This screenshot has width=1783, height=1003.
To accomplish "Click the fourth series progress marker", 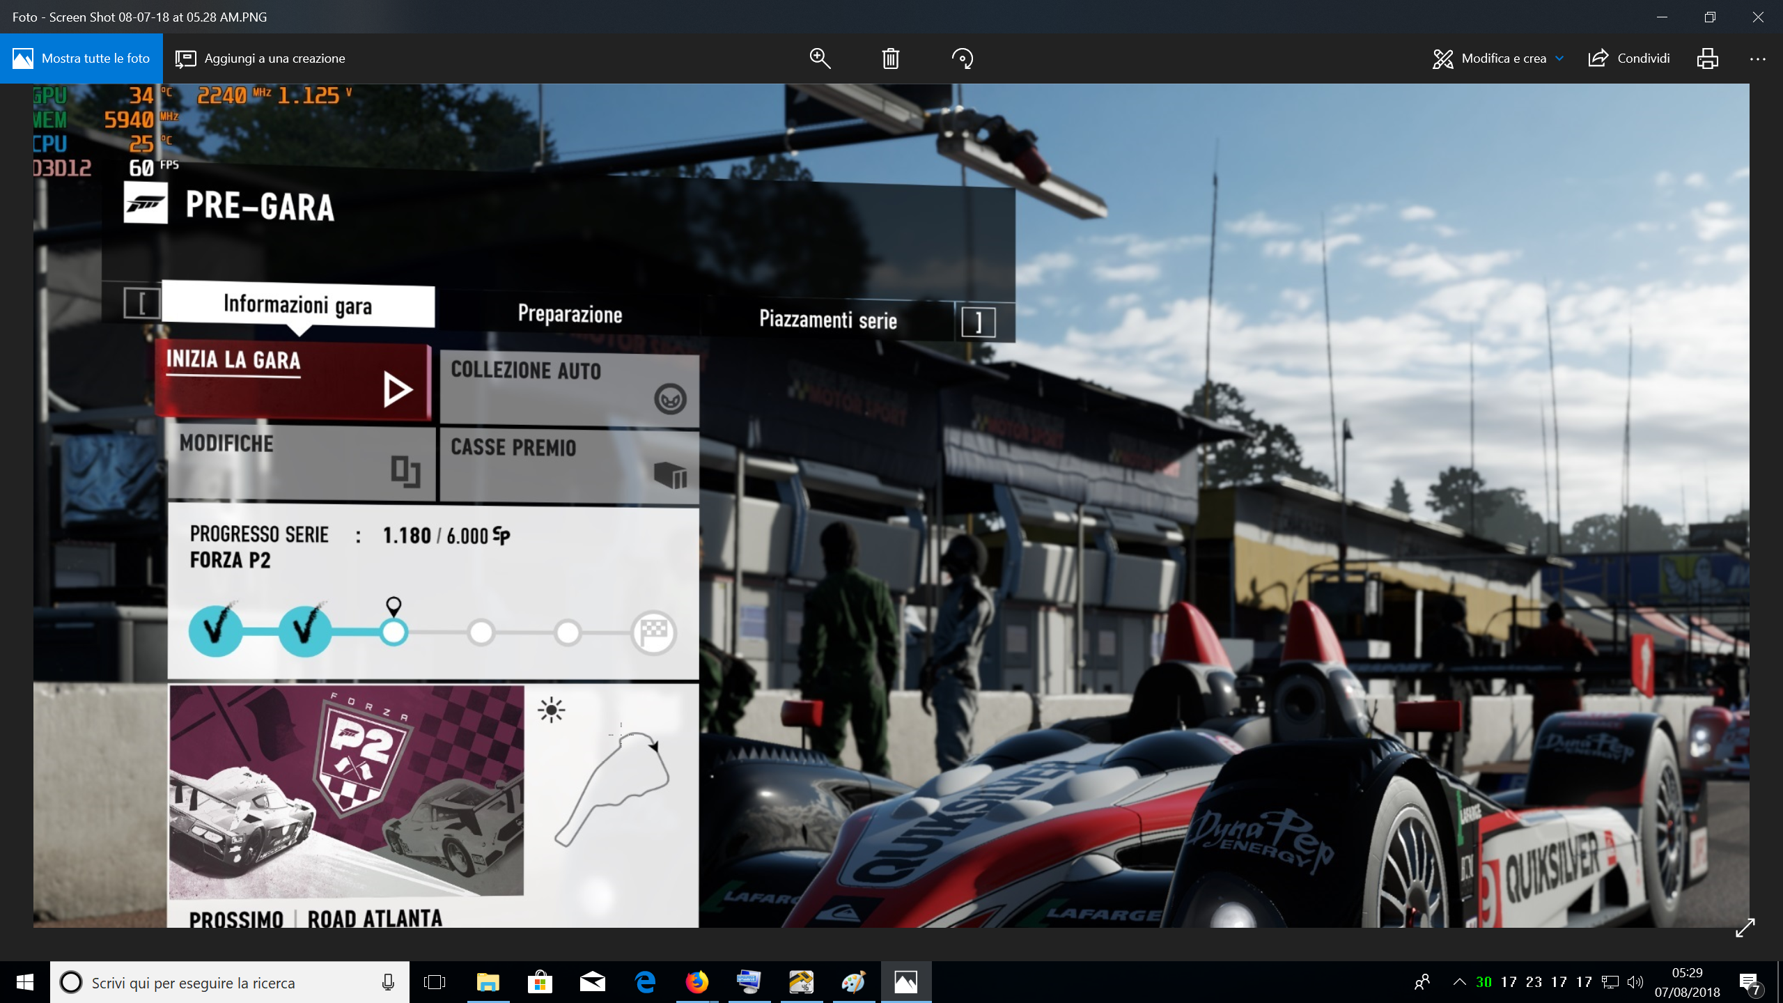I will pos(481,632).
